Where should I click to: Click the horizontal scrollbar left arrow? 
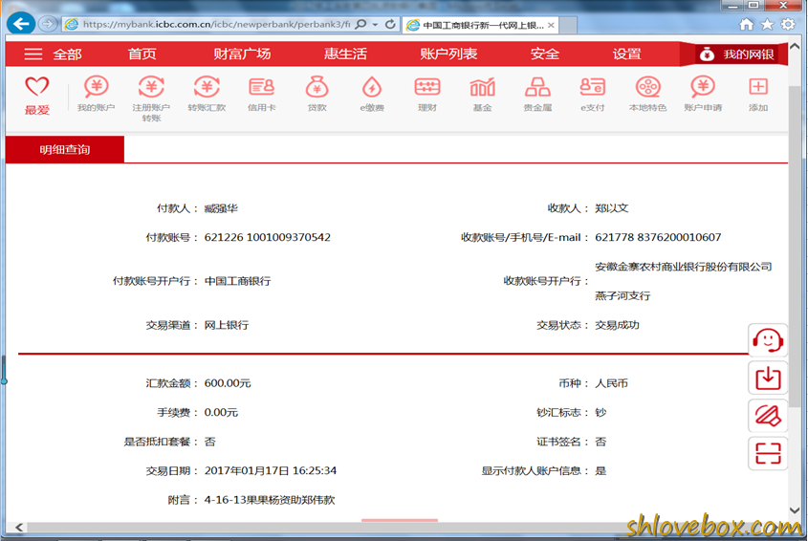pyautogui.click(x=19, y=527)
